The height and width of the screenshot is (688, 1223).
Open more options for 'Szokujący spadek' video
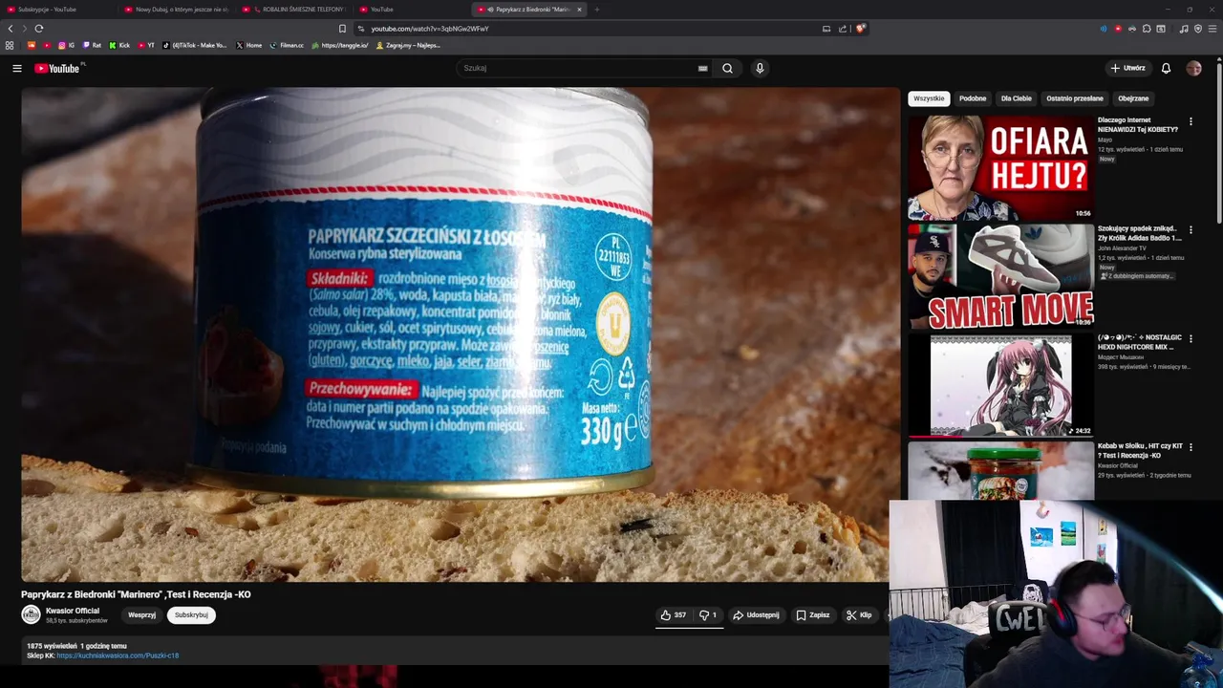(1191, 230)
